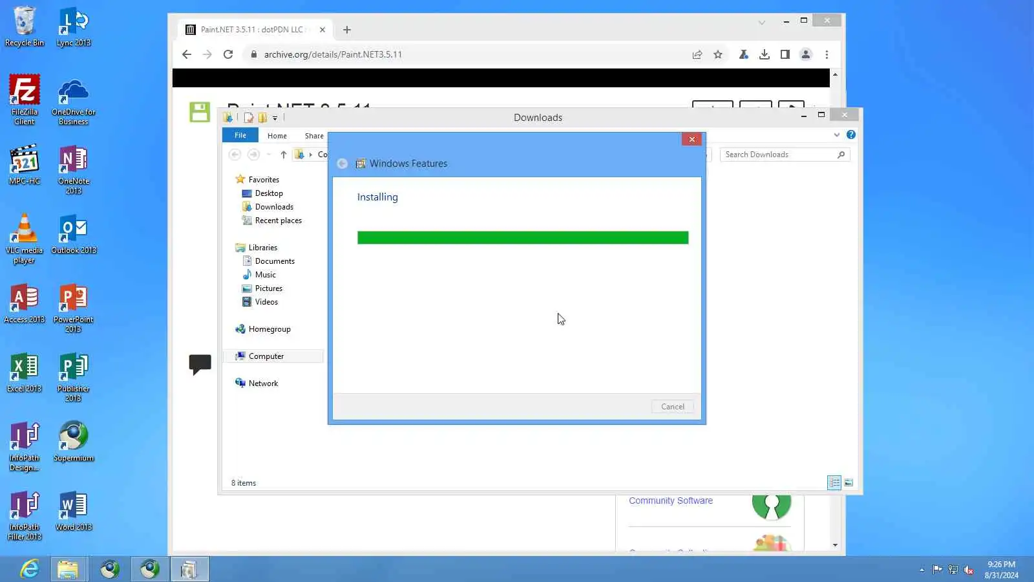The image size is (1034, 582).
Task: Switch to the Home ribbon tab
Action: click(277, 136)
